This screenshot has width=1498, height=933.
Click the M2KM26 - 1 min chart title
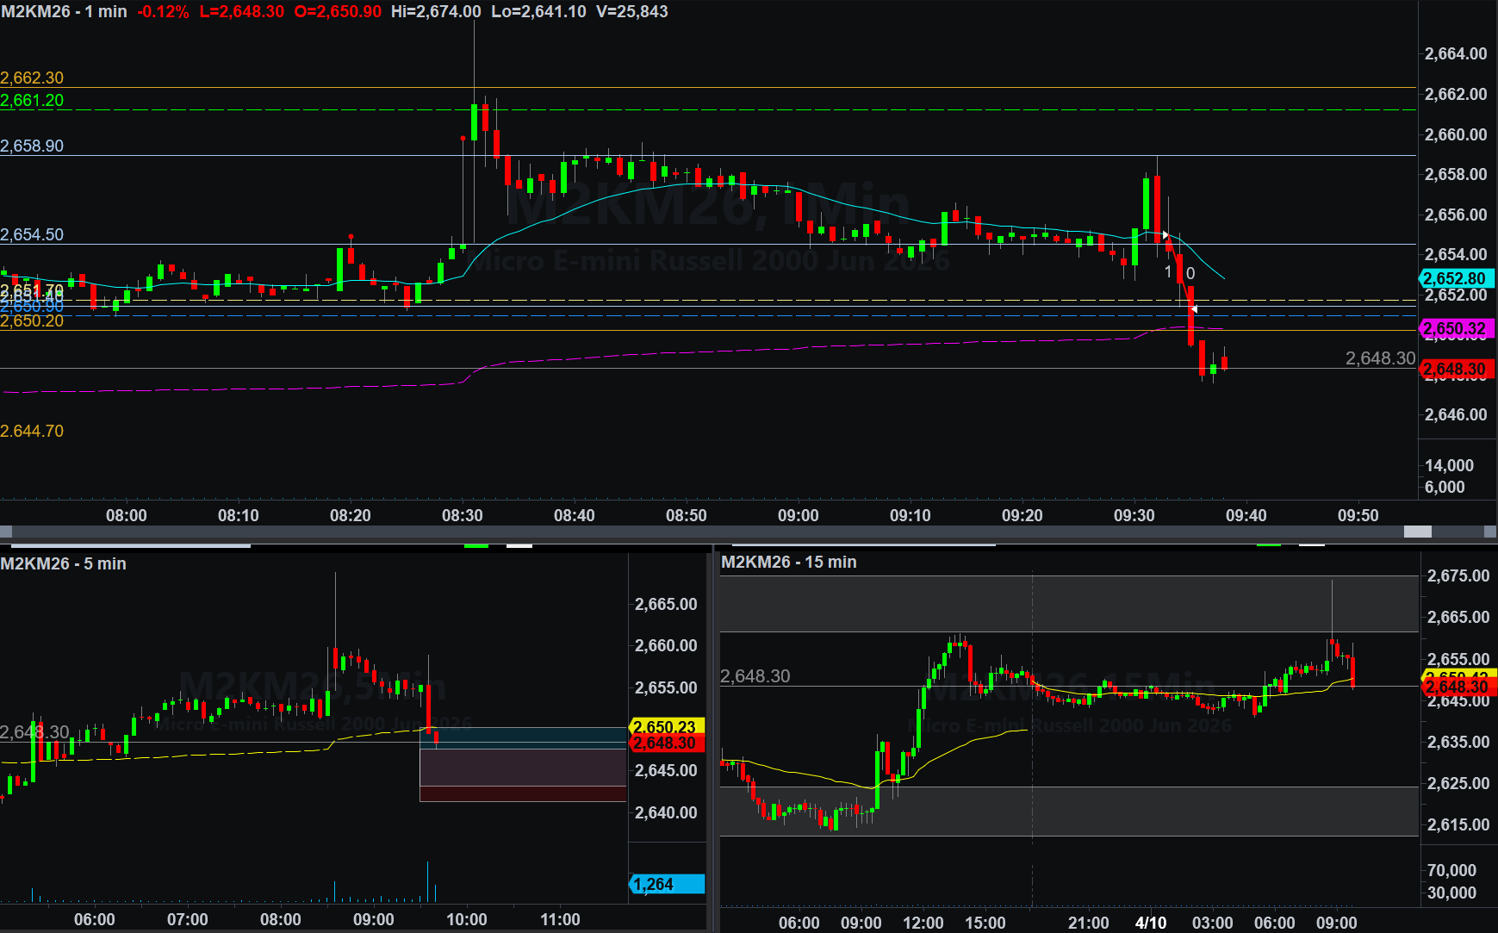pyautogui.click(x=64, y=12)
